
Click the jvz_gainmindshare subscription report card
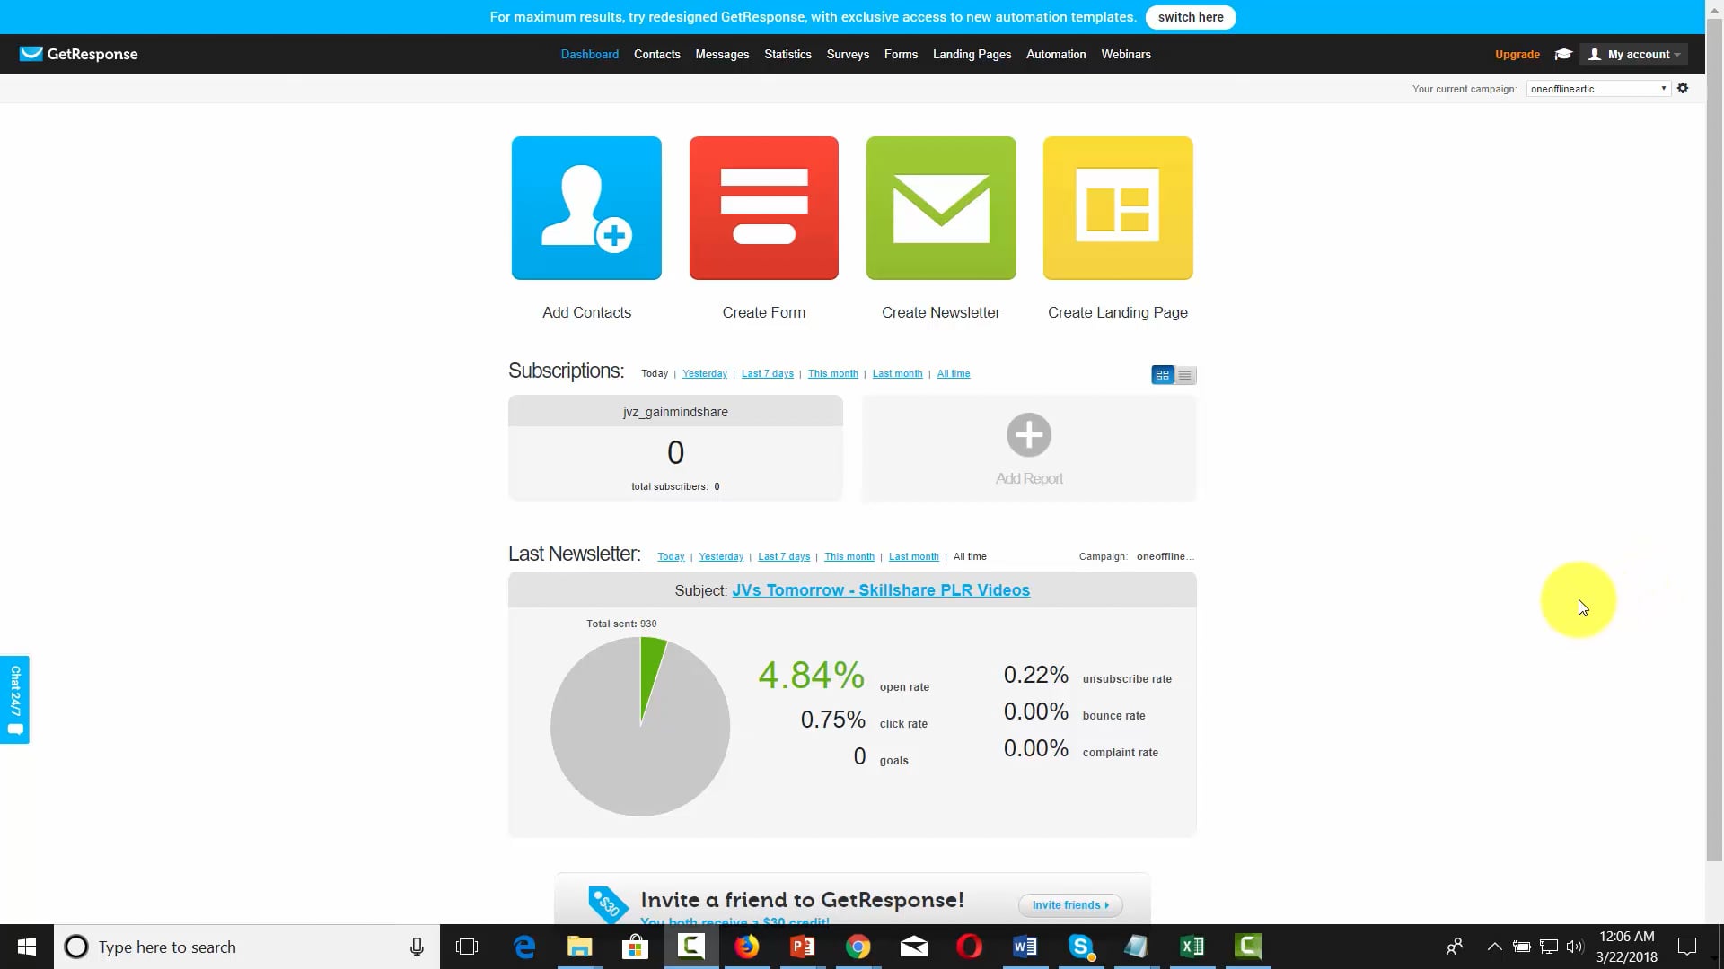675,448
